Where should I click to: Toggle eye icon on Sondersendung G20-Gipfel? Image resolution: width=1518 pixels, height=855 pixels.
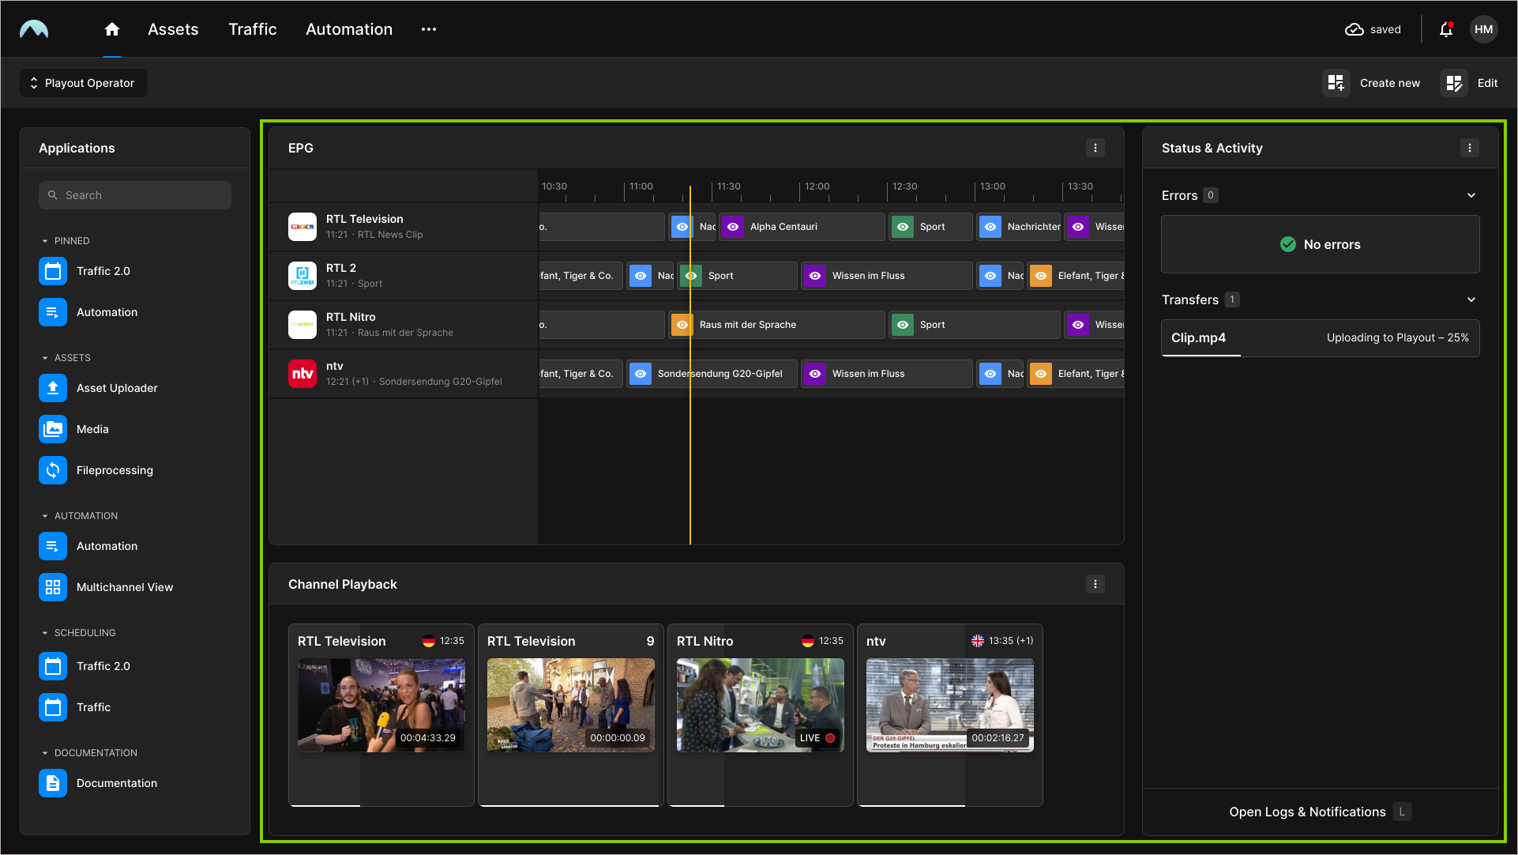[x=641, y=374]
